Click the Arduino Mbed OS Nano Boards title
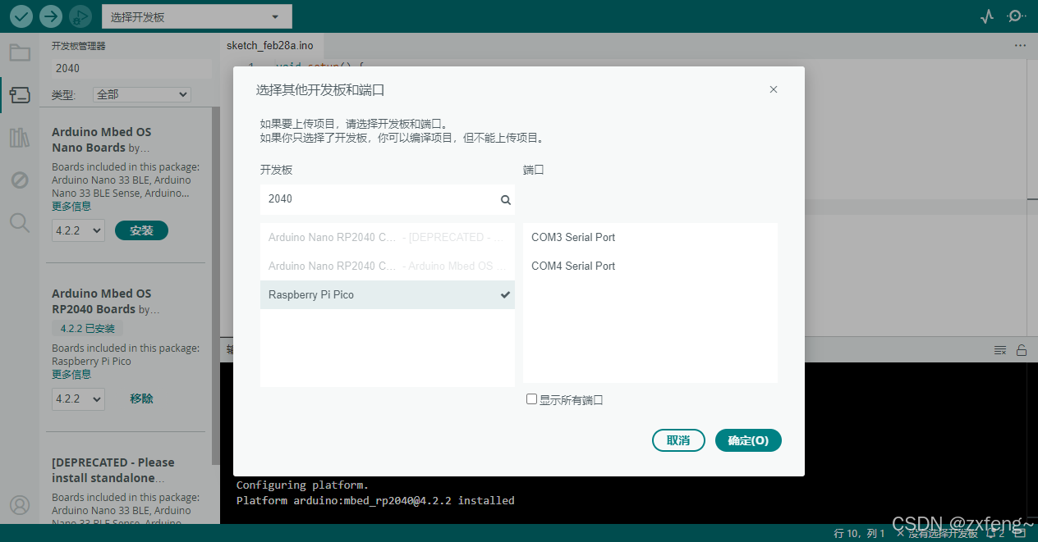The height and width of the screenshot is (542, 1038). 102,140
